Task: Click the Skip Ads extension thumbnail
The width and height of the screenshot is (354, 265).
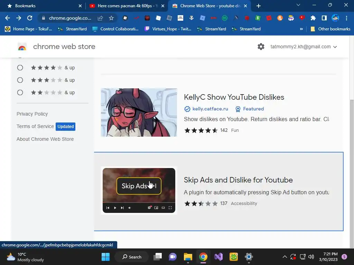Action: coord(139,190)
